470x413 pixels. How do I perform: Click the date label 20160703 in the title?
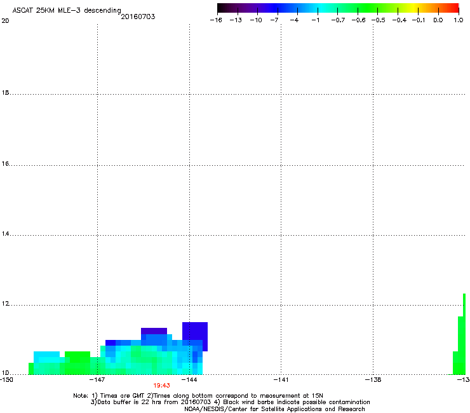138,17
